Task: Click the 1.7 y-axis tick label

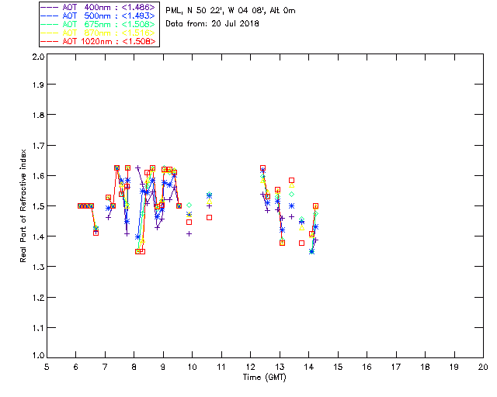Action: pos(38,146)
